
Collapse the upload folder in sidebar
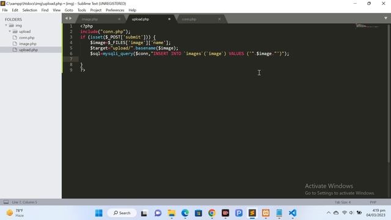[10, 31]
